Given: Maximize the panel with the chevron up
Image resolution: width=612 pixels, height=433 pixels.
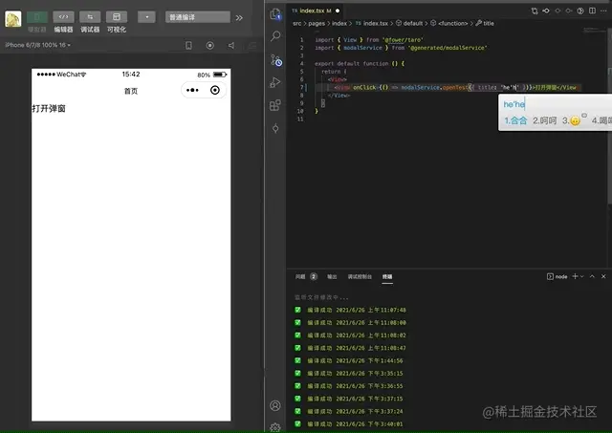Looking at the screenshot, I should tap(592, 276).
